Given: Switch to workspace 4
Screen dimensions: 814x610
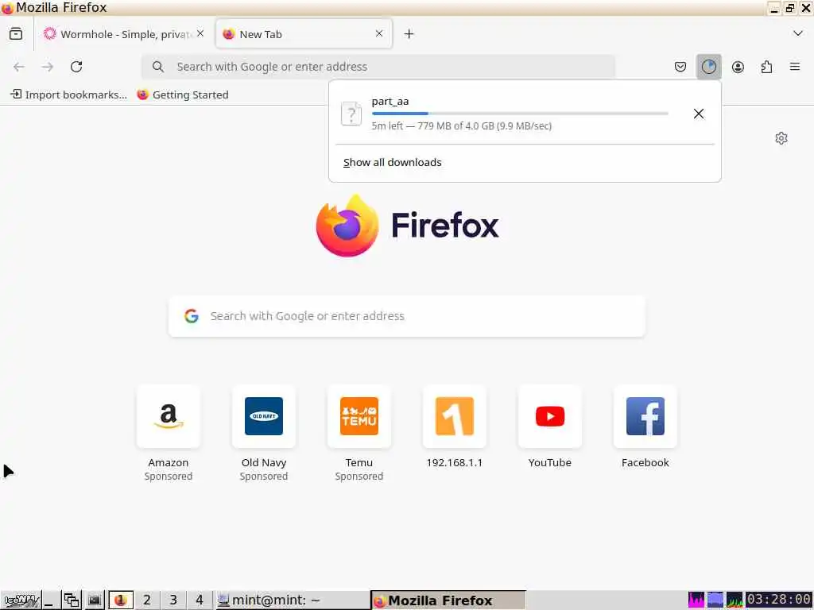Looking at the screenshot, I should click(200, 600).
